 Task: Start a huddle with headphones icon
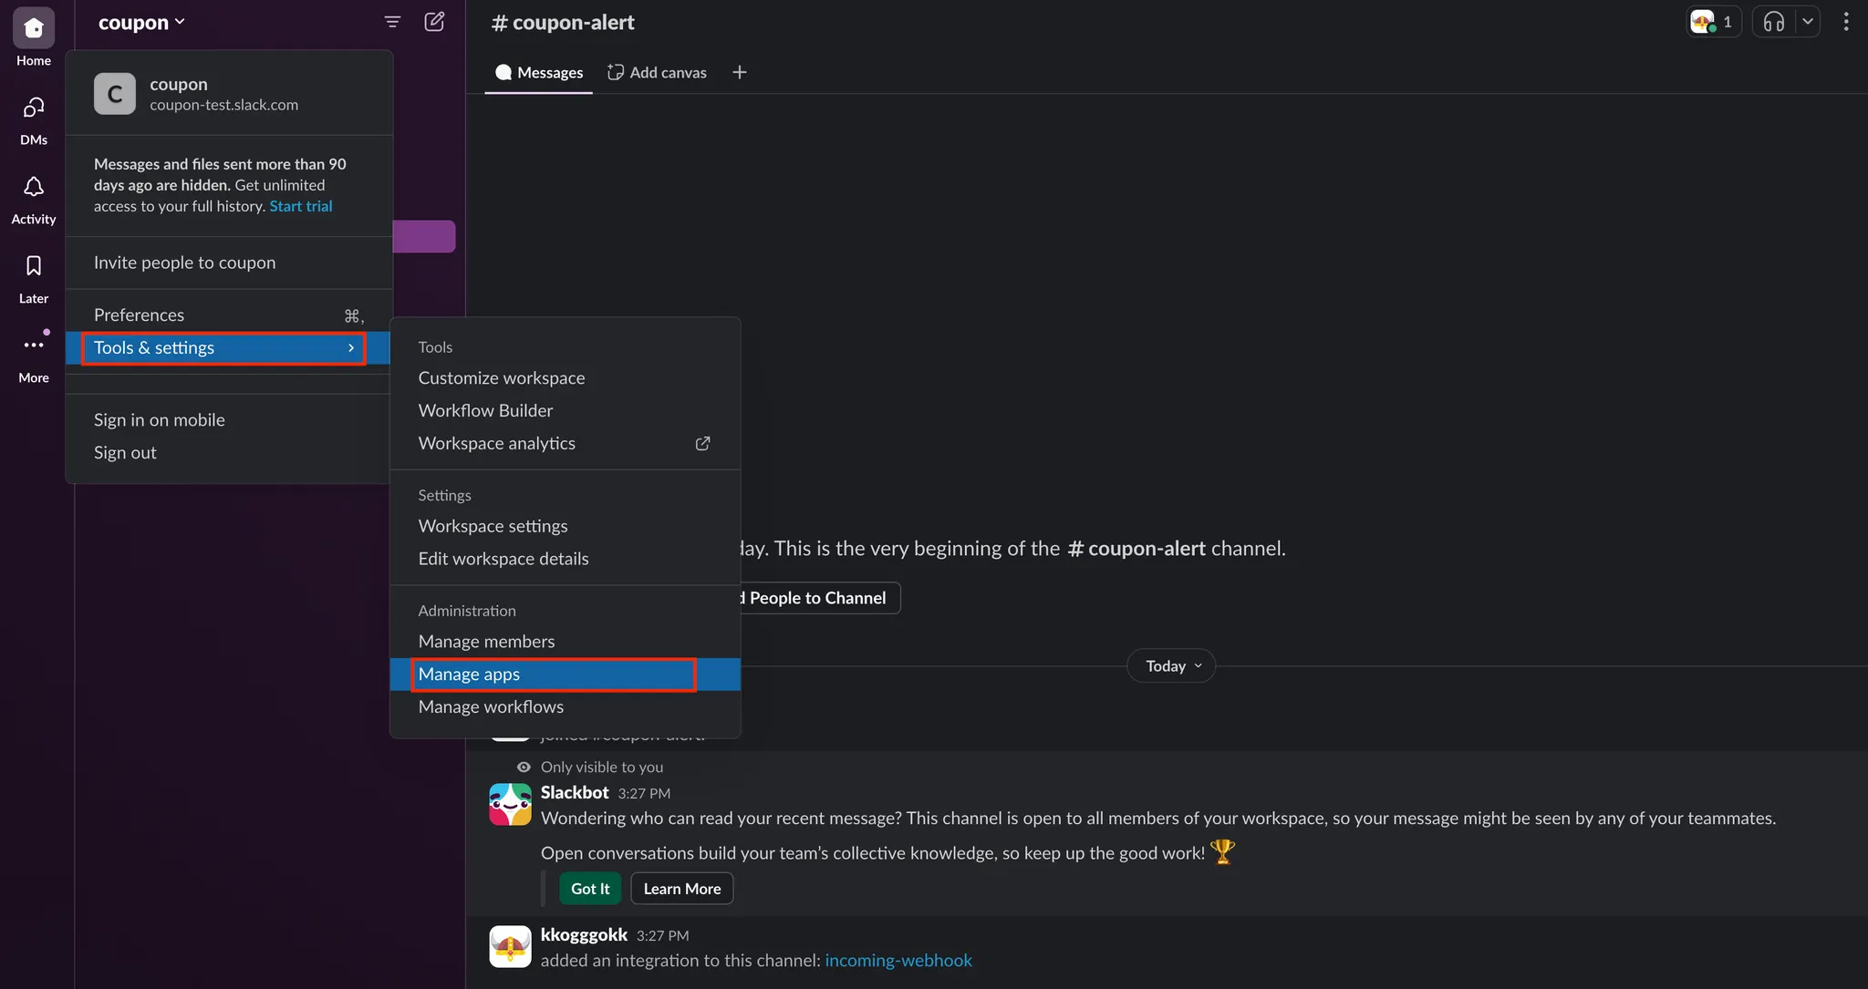pyautogui.click(x=1773, y=22)
